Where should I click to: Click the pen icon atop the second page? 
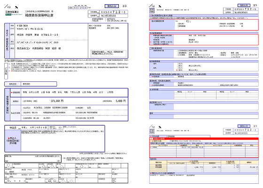pyautogui.click(x=160, y=7)
